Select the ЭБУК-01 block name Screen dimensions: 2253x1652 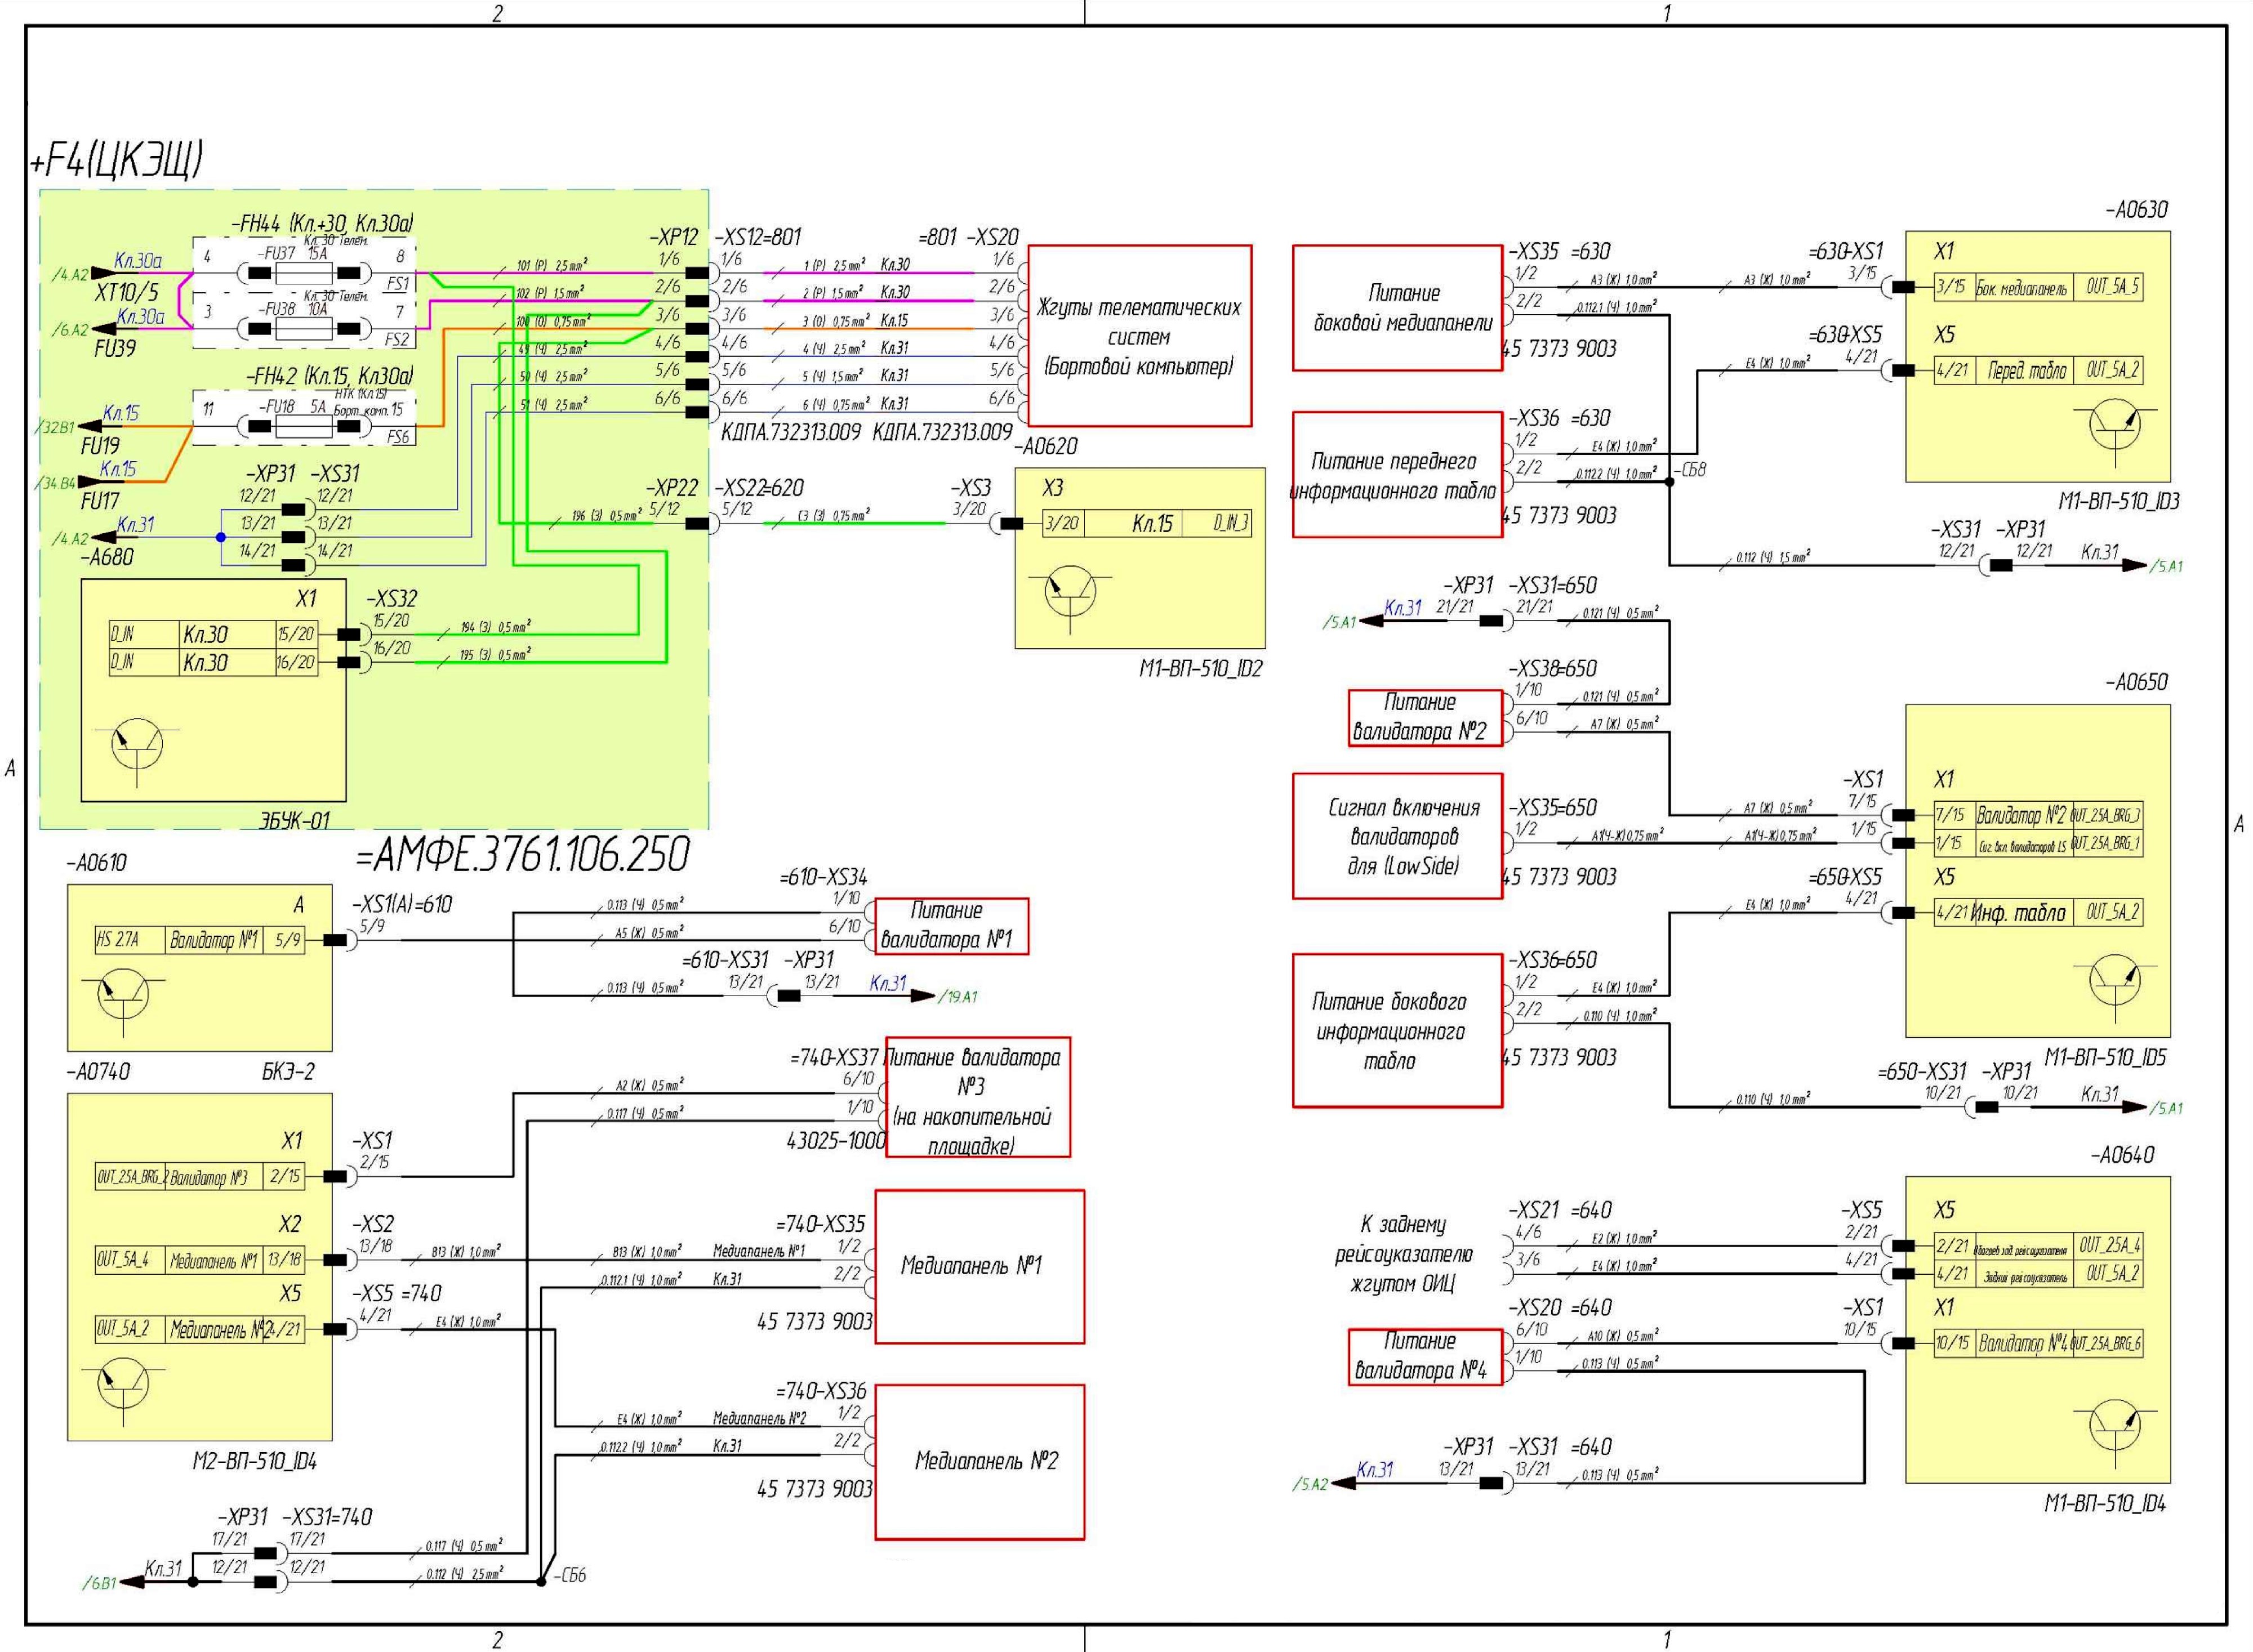(295, 820)
